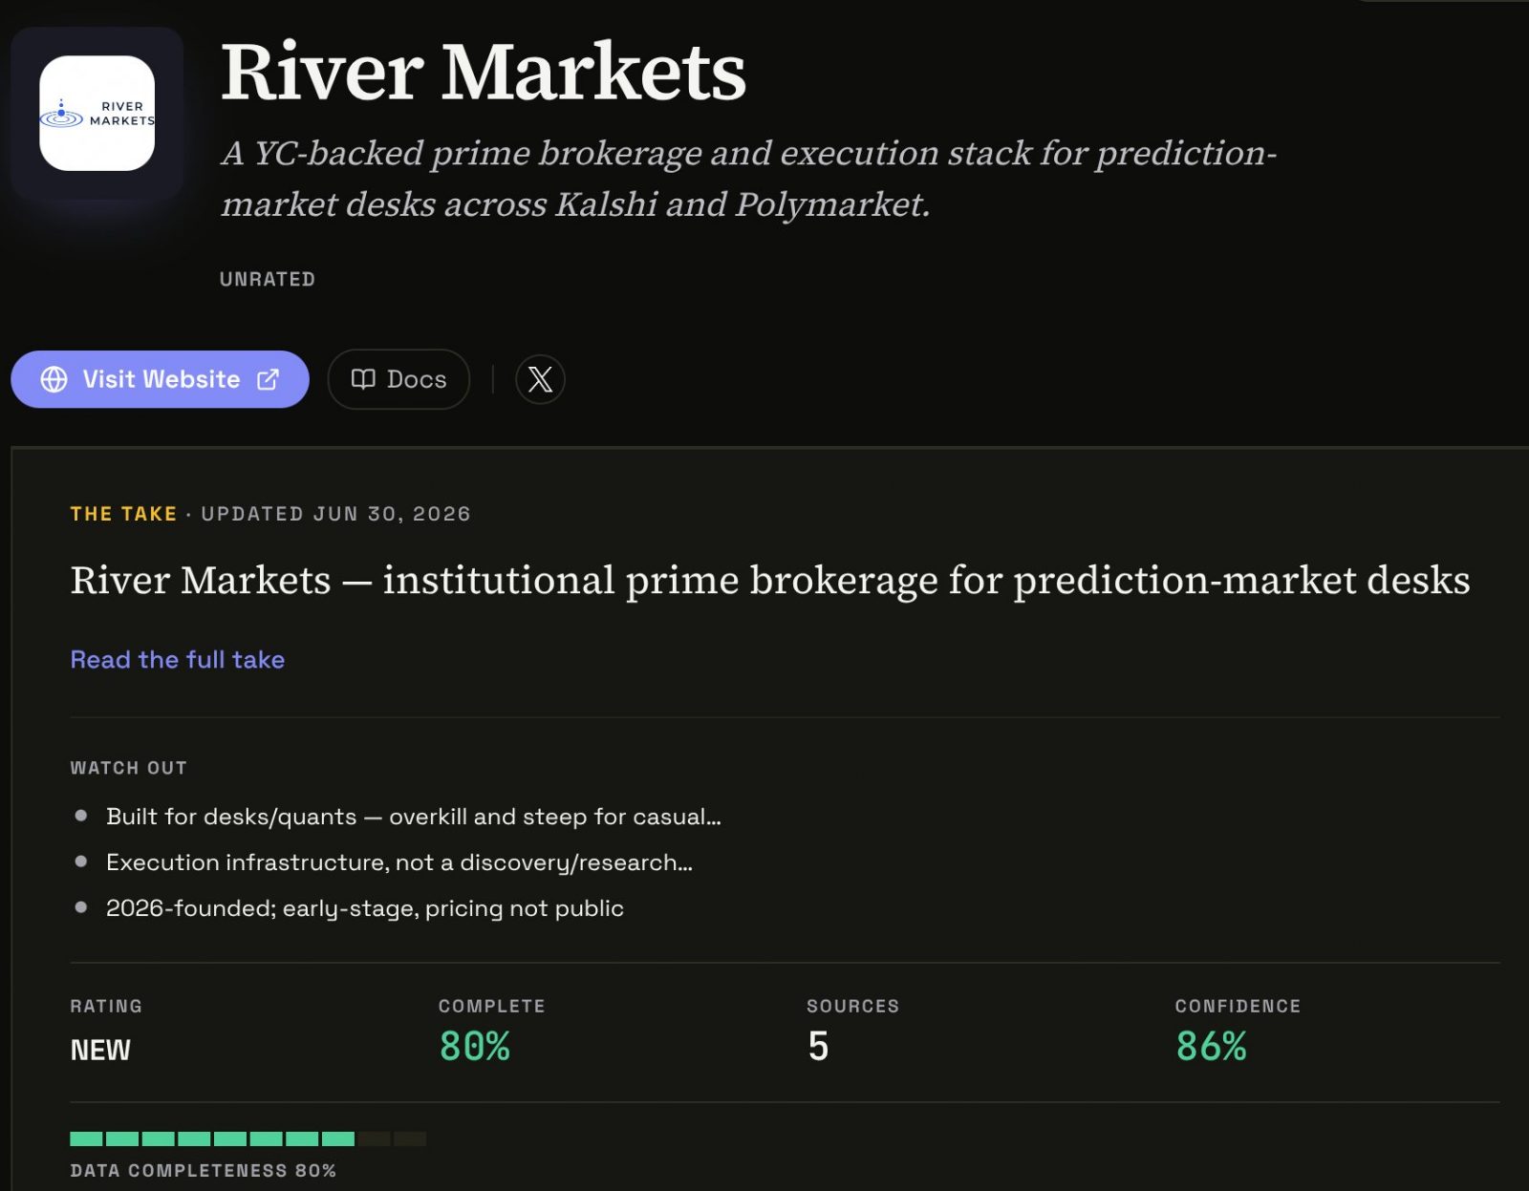Open the Docs button
This screenshot has width=1529, height=1191.
pyautogui.click(x=398, y=379)
